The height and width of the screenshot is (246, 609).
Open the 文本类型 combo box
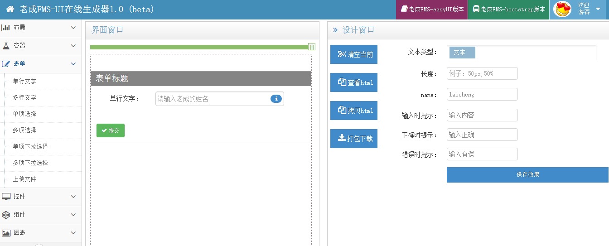[521, 53]
